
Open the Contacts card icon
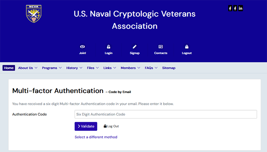(x=161, y=47)
